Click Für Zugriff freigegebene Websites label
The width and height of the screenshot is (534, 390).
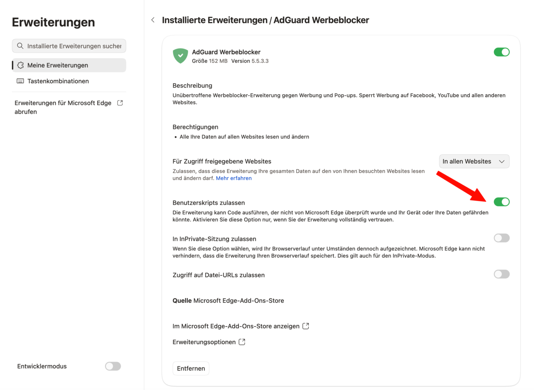[x=222, y=161]
